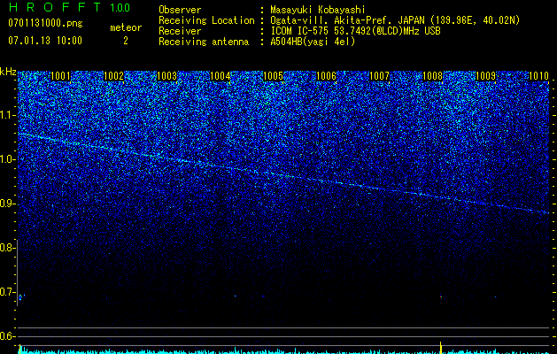Click the 0.6 frequency axis label
This screenshot has height=354, width=557.
7,336
